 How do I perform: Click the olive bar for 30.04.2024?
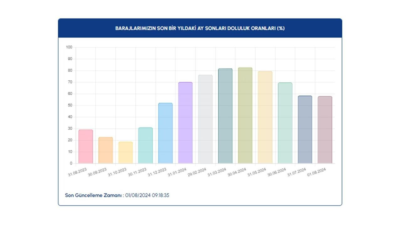[x=245, y=115]
